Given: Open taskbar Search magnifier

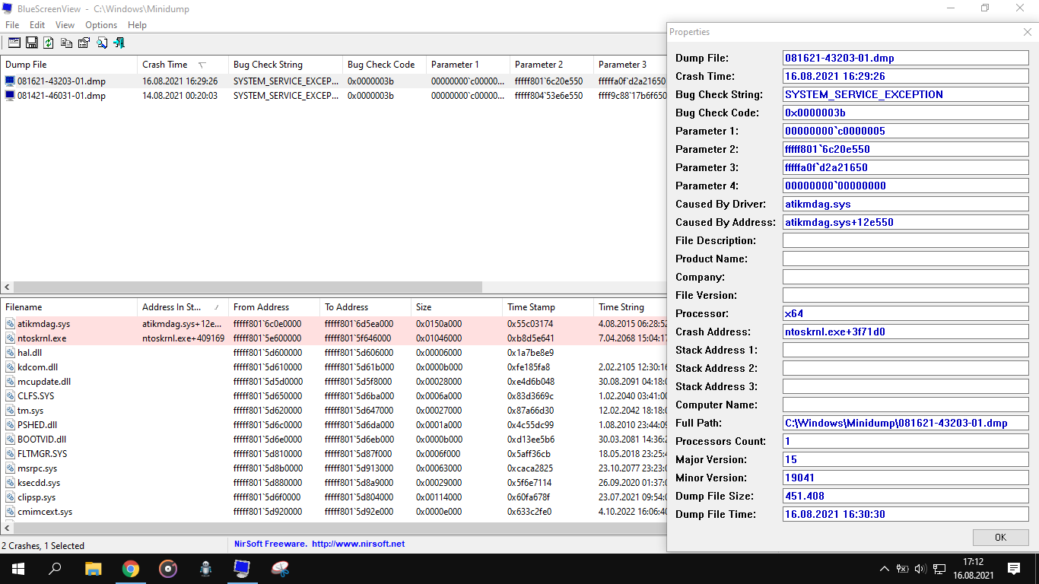Looking at the screenshot, I should coord(55,569).
